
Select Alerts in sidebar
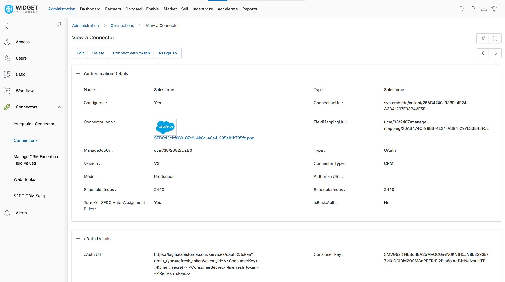point(21,213)
